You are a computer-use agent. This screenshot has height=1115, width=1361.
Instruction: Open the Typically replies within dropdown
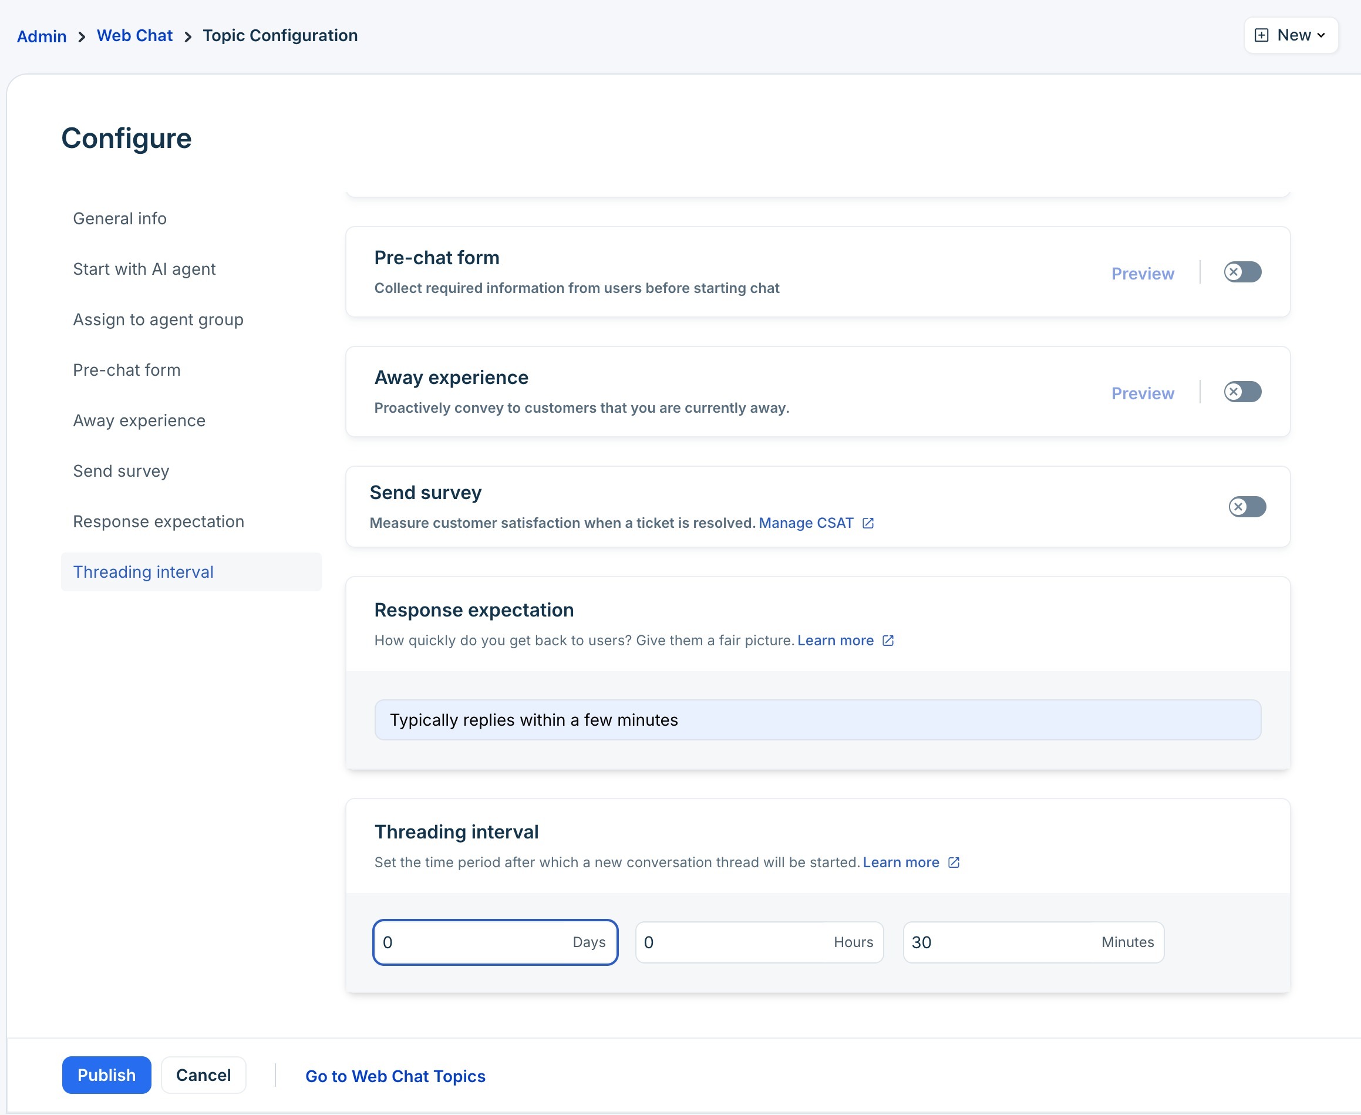coord(817,720)
